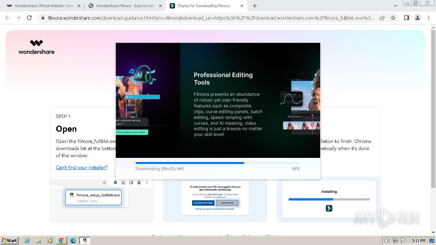Image resolution: width=436 pixels, height=245 pixels.
Task: Open Chrome three-dot menu
Action: 429,18
